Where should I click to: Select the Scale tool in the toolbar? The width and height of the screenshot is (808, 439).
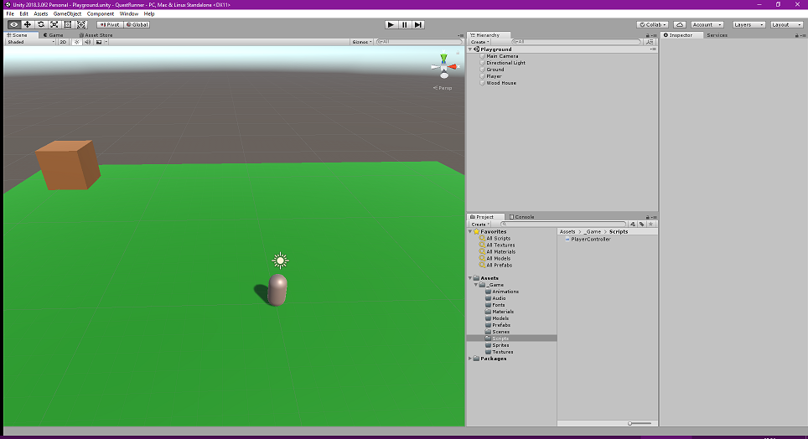pyautogui.click(x=54, y=24)
